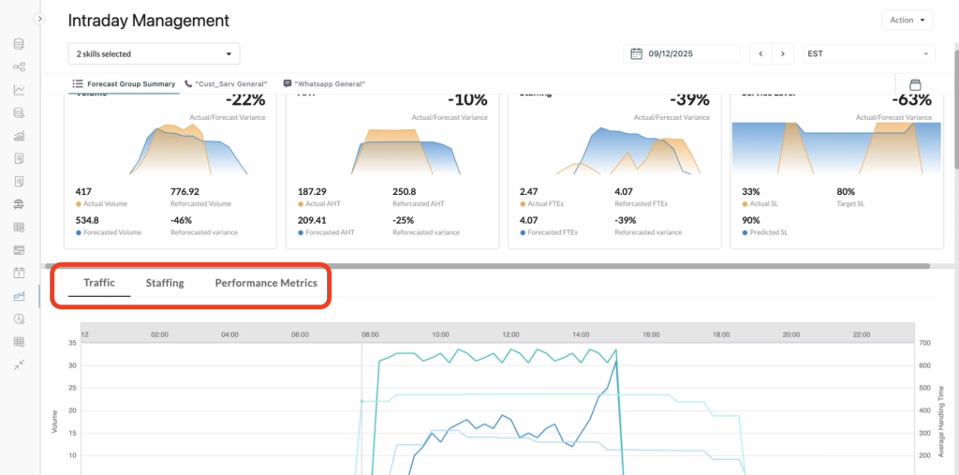This screenshot has height=475, width=959.
Task: Open the Action dropdown menu
Action: pyautogui.click(x=907, y=20)
